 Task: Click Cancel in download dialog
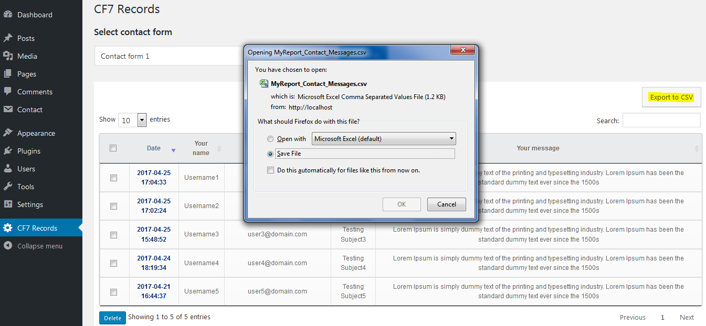[447, 204]
